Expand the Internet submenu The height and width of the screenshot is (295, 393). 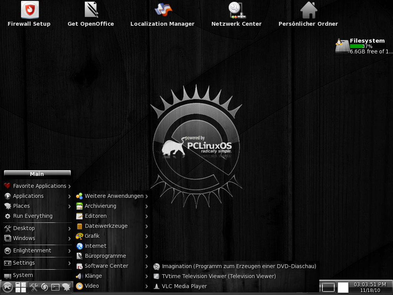[x=96, y=246]
